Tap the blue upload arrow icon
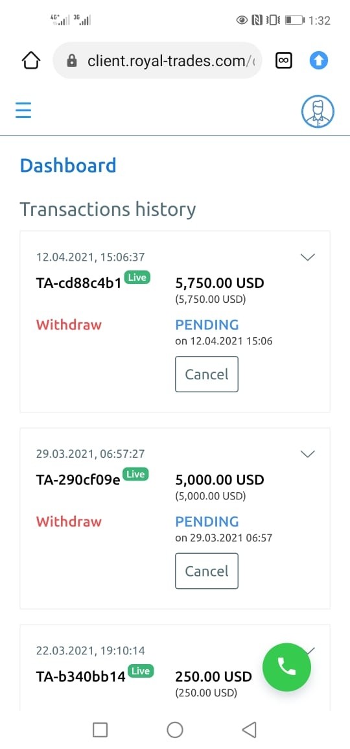The image size is (350, 749). coord(318,61)
